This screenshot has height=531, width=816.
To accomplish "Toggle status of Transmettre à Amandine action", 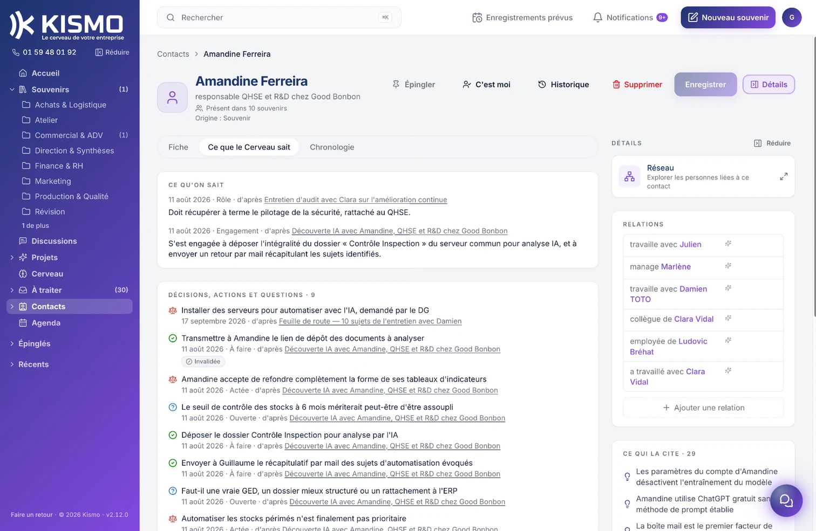I will [173, 339].
